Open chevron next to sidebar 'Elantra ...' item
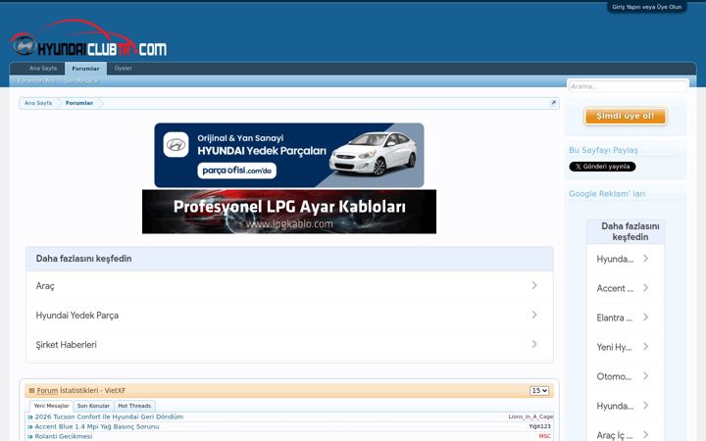 [x=645, y=318]
